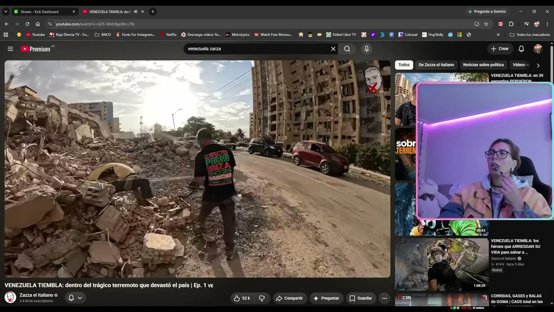The height and width of the screenshot is (312, 554).
Task: Open the browser home page
Action: pyautogui.click(x=38, y=24)
